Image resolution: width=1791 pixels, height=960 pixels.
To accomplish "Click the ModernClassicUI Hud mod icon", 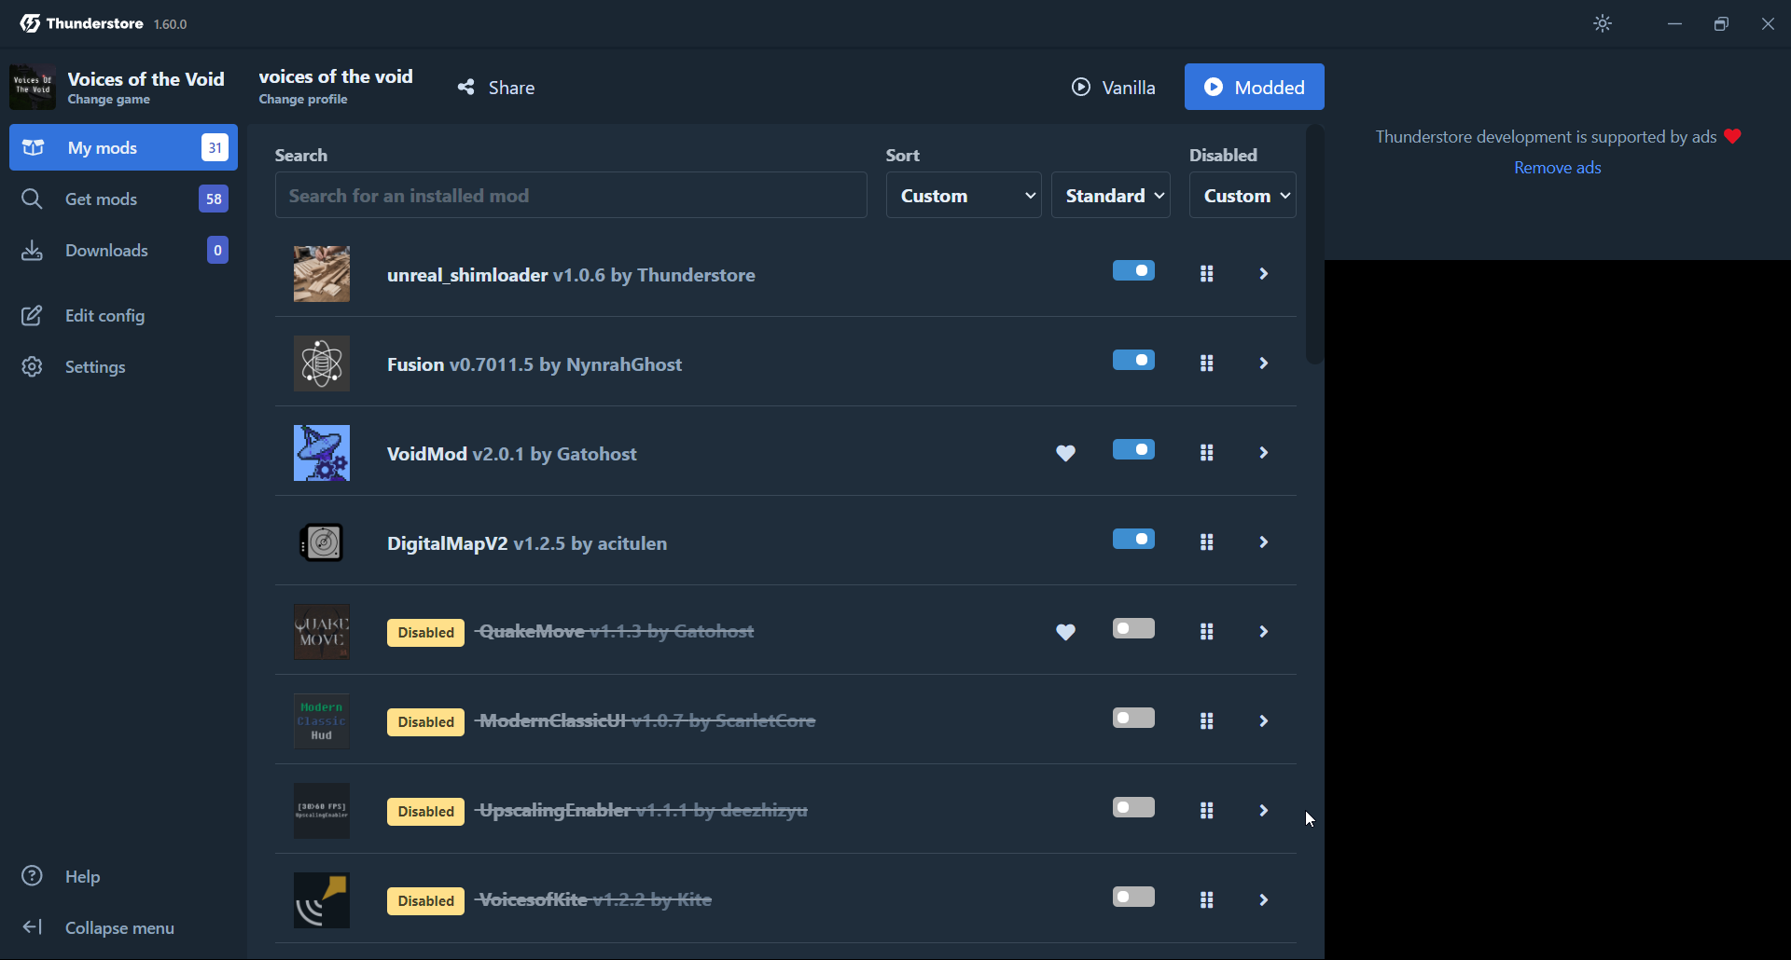I will [x=322, y=721].
